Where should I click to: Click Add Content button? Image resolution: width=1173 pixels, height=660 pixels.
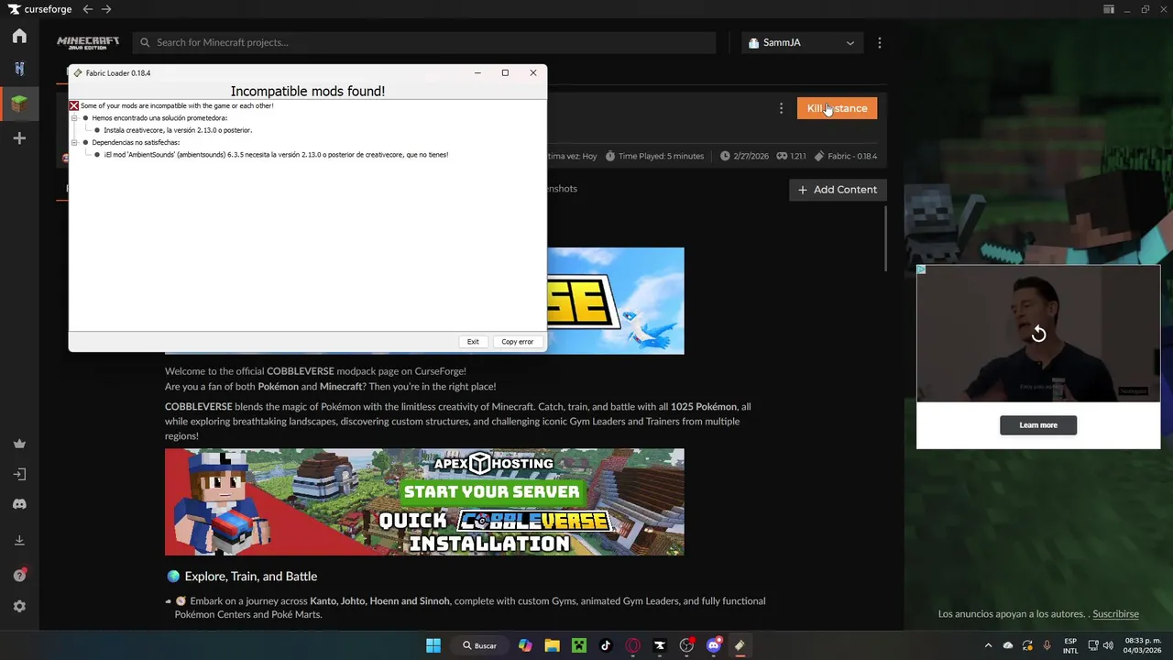point(838,190)
